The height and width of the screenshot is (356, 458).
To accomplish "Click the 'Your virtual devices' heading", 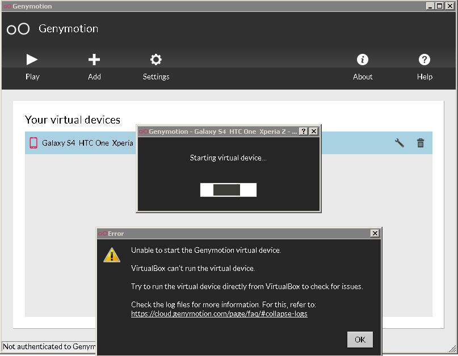I will tap(72, 120).
